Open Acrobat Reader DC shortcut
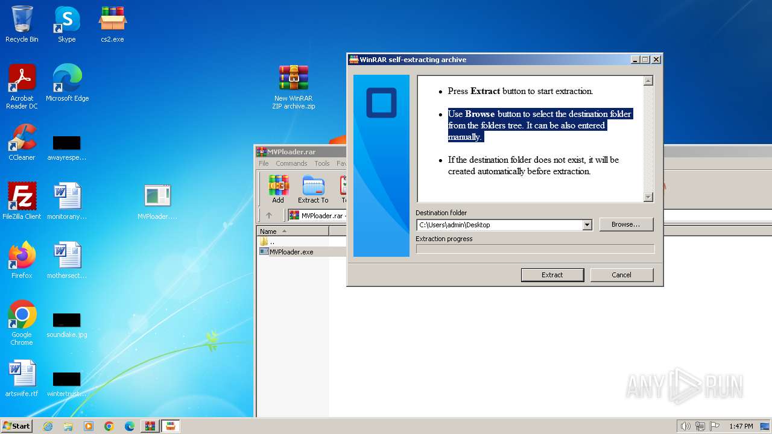This screenshot has width=772, height=434. [22, 86]
